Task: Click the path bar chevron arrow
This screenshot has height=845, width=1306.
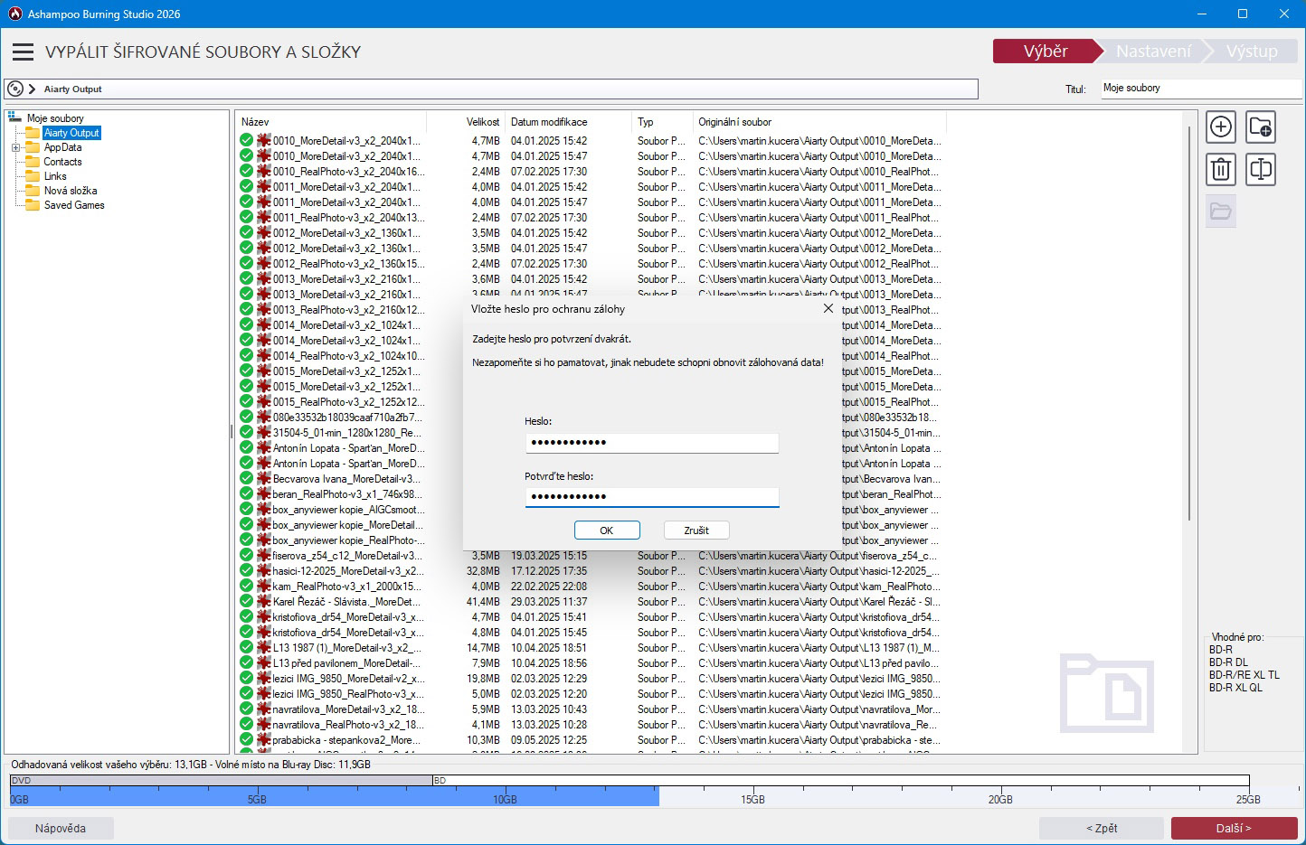Action: [x=32, y=89]
